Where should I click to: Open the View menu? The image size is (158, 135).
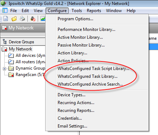coord(38,11)
